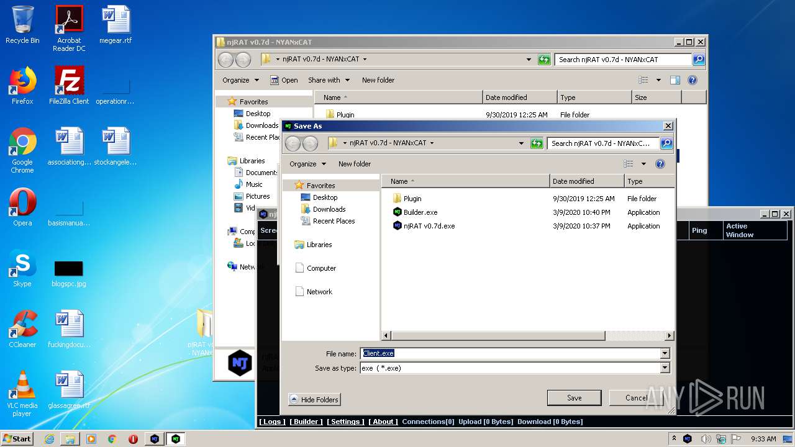Click search magnifier in Save As dialog

pyautogui.click(x=666, y=143)
